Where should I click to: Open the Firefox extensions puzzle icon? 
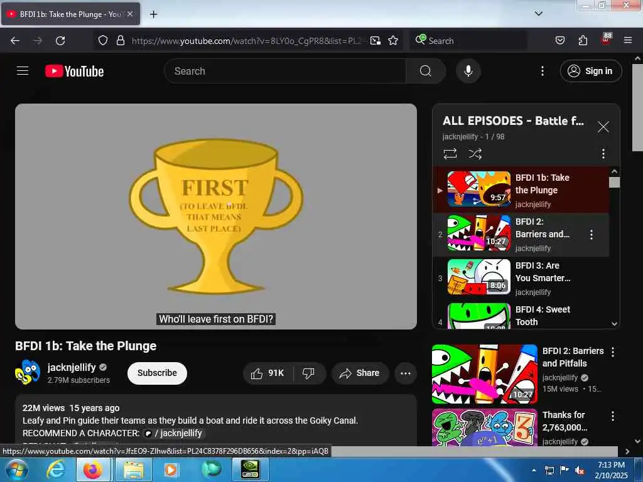tap(583, 40)
